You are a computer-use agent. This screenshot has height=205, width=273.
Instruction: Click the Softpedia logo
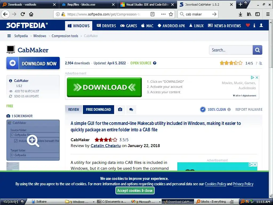tap(27, 25)
